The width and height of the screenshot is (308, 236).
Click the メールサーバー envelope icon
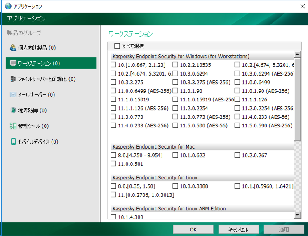pos(13,95)
